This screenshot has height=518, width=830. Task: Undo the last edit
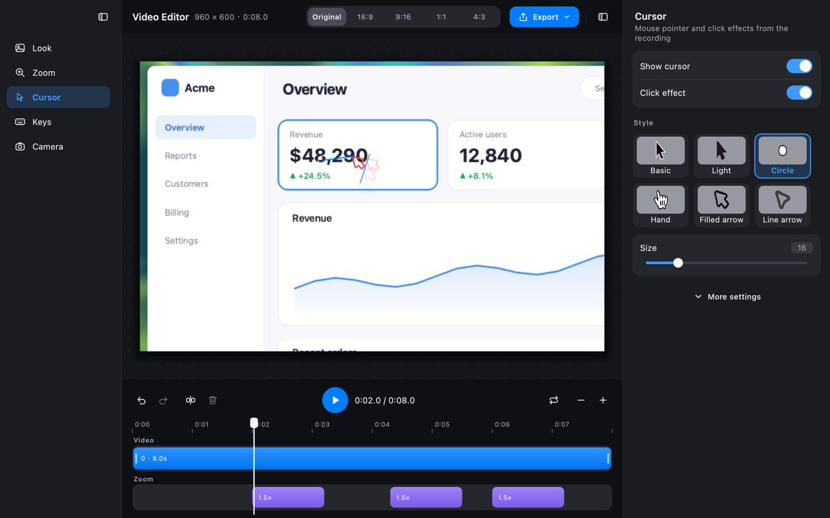coord(141,400)
